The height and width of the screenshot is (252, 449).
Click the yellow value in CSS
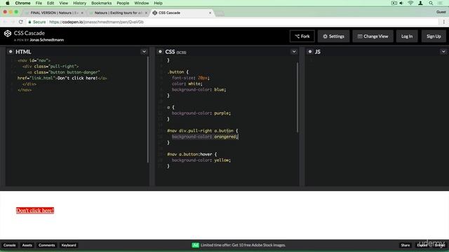point(222,160)
